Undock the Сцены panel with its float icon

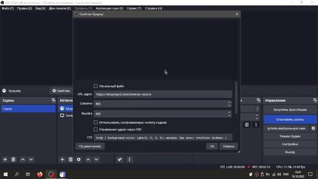point(53,100)
